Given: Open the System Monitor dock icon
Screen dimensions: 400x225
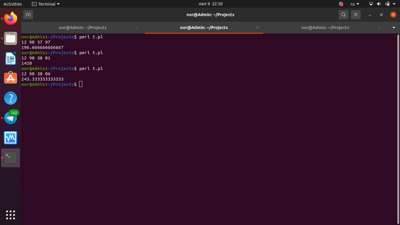Looking at the screenshot, I should pyautogui.click(x=11, y=138).
